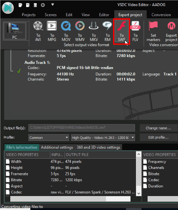Select the Channels row in right panel
The image size is (178, 210).
160,168
